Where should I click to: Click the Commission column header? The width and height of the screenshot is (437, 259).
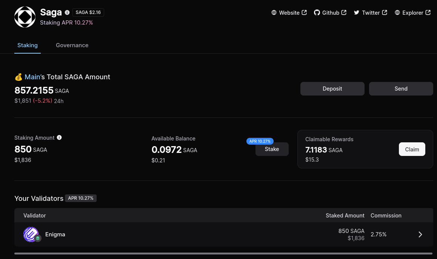[386, 216]
